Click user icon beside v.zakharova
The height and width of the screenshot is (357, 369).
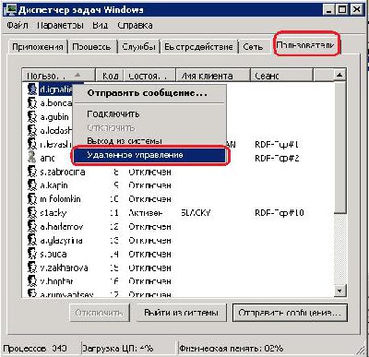(x=32, y=268)
